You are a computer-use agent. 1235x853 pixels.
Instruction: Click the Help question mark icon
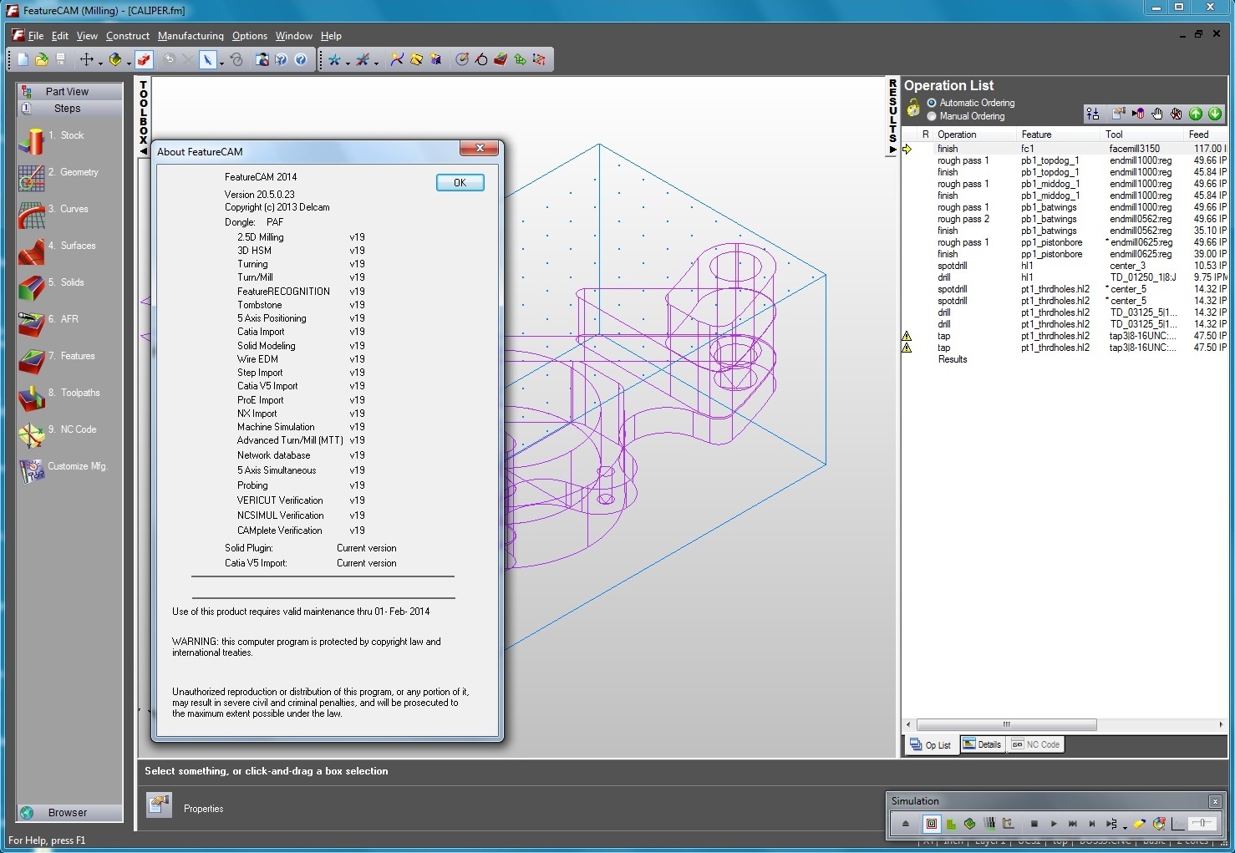click(x=301, y=60)
